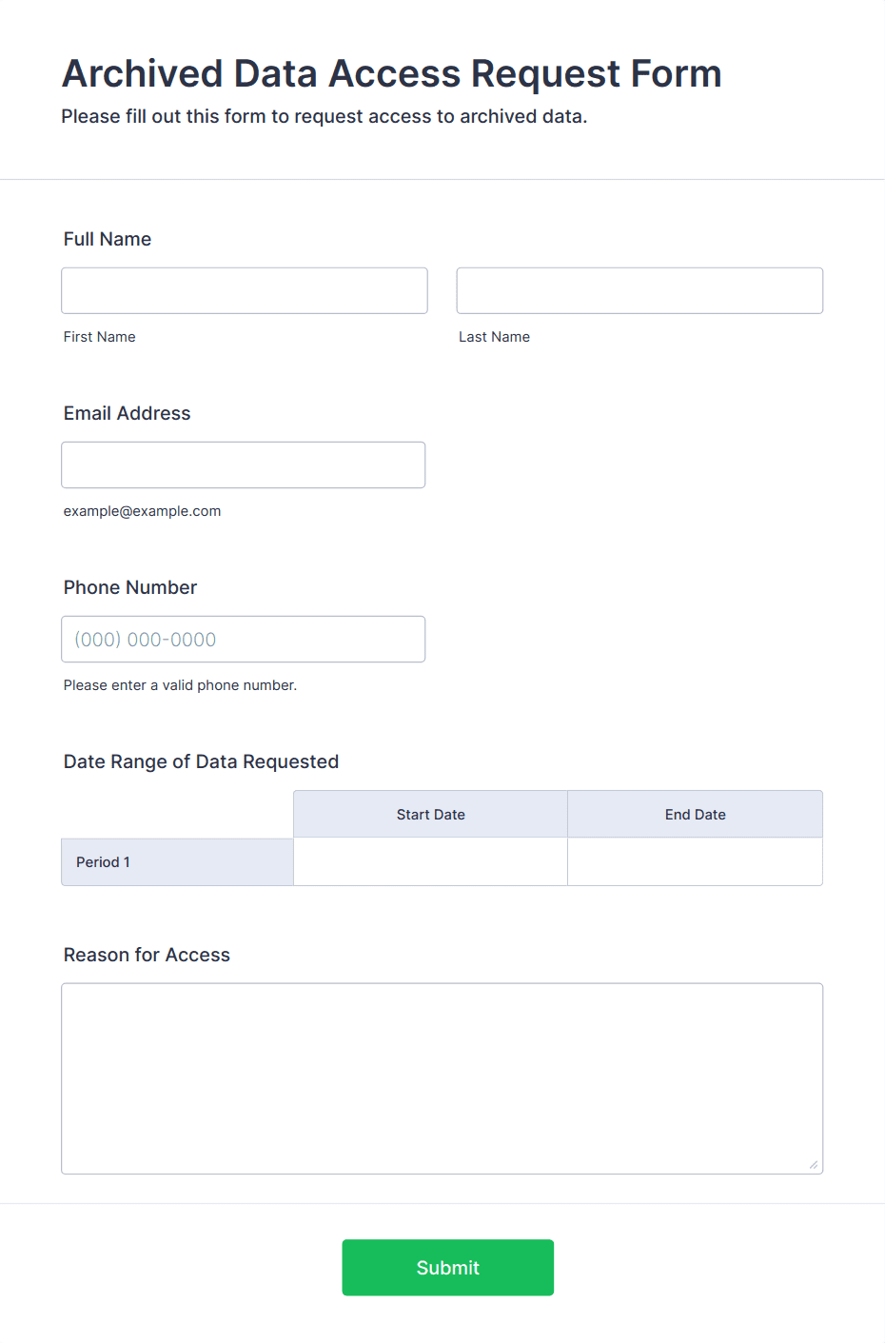
Task: Submit the form with the green button
Action: [x=448, y=1267]
